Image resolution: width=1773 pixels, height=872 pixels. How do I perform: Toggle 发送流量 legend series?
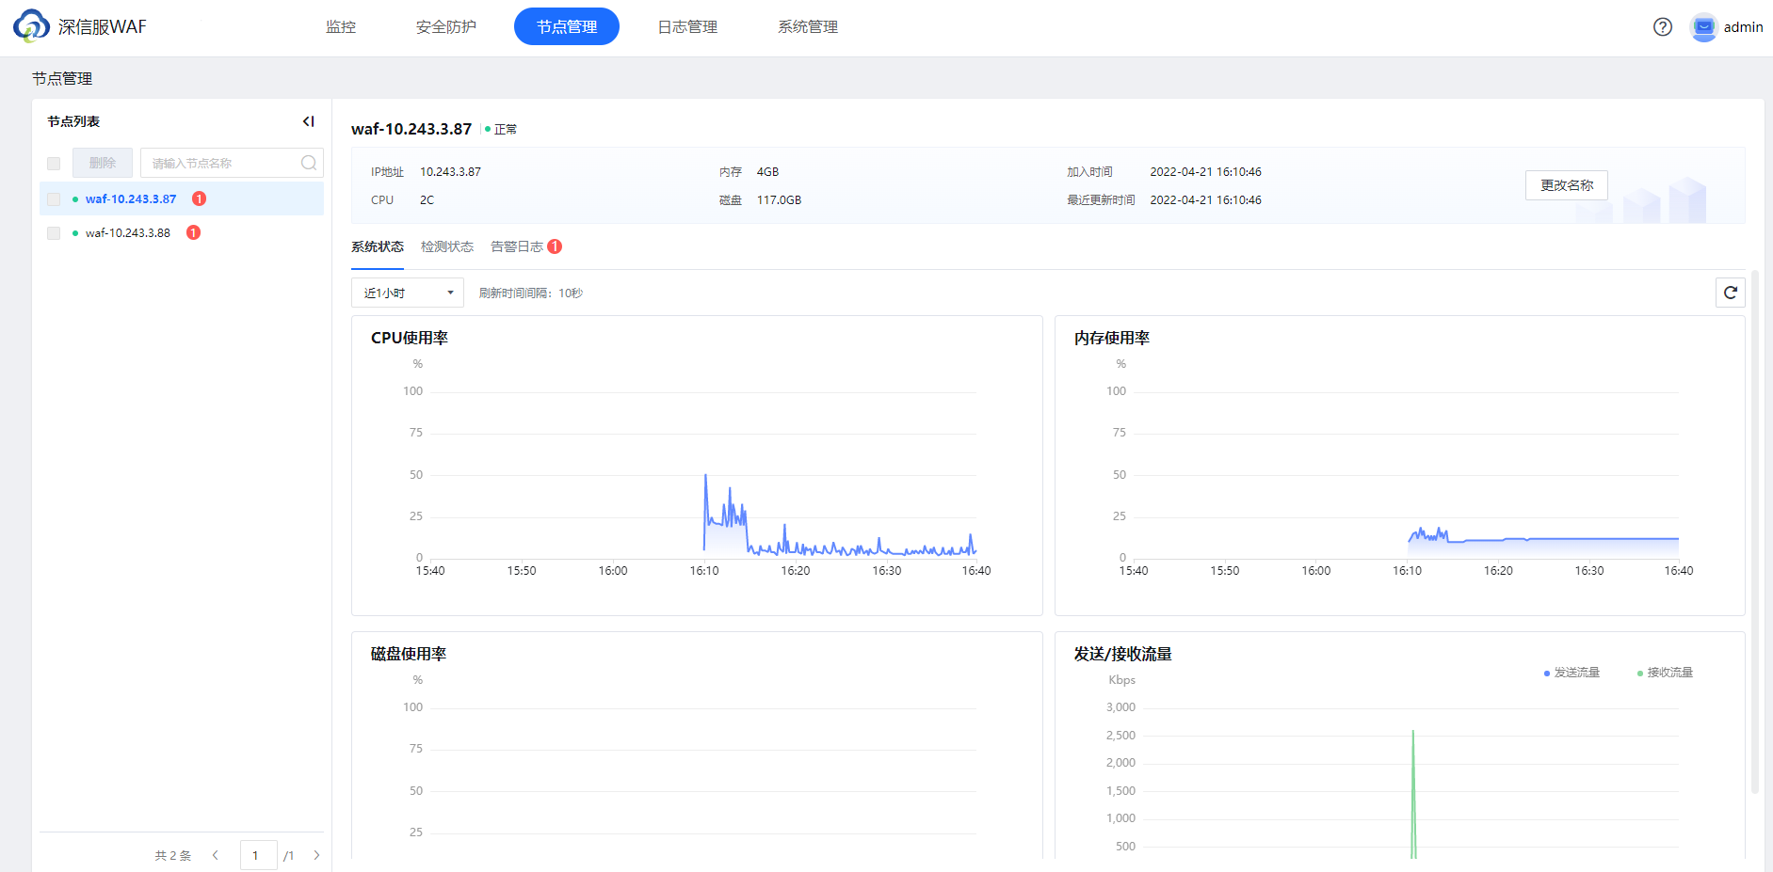tap(1572, 673)
